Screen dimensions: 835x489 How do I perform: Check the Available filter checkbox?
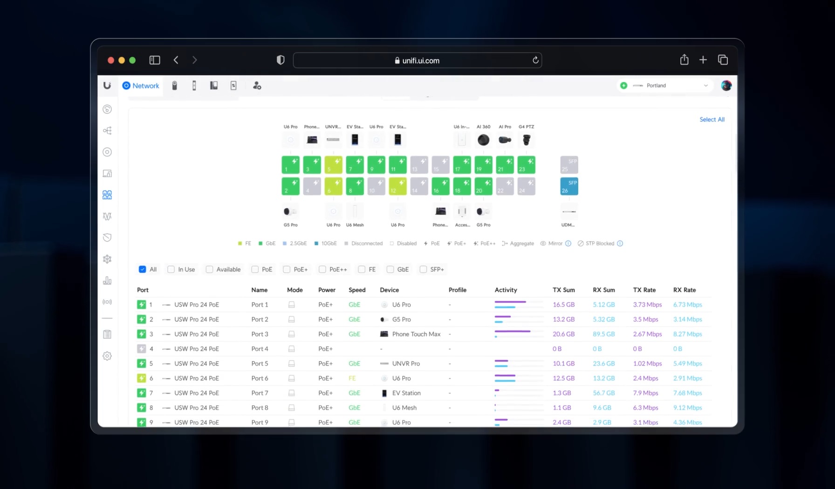coord(209,270)
